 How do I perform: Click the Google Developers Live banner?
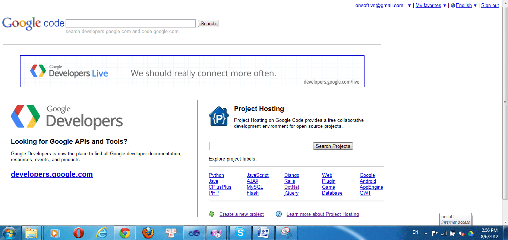coord(192,71)
